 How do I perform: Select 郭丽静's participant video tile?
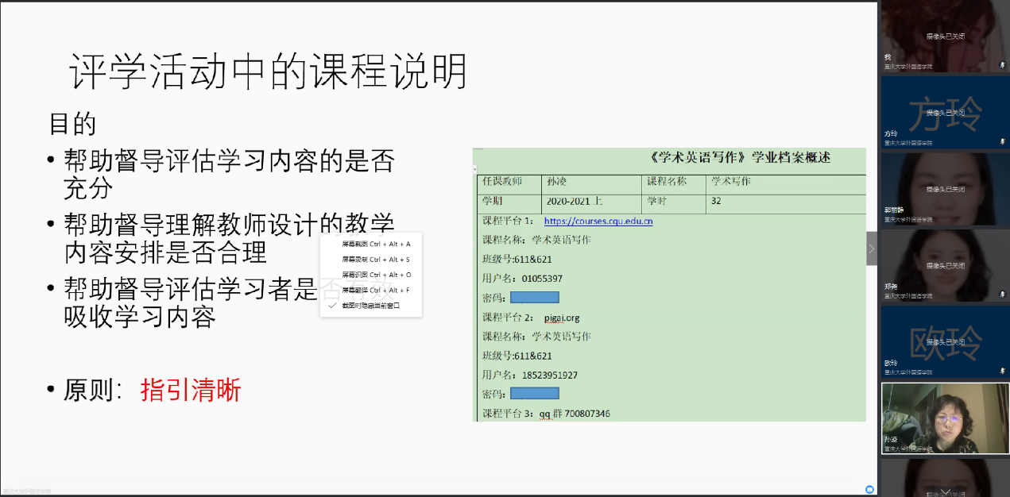click(x=945, y=187)
